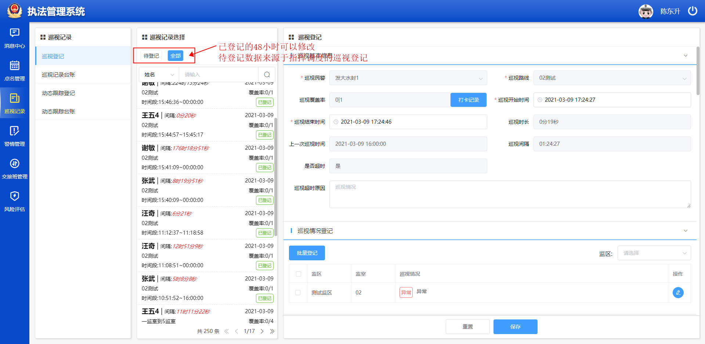Check the 测试监区 row checkbox
Image resolution: width=705 pixels, height=344 pixels.
pyautogui.click(x=298, y=293)
